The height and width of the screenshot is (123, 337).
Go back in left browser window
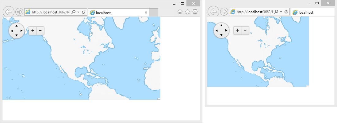pos(9,12)
